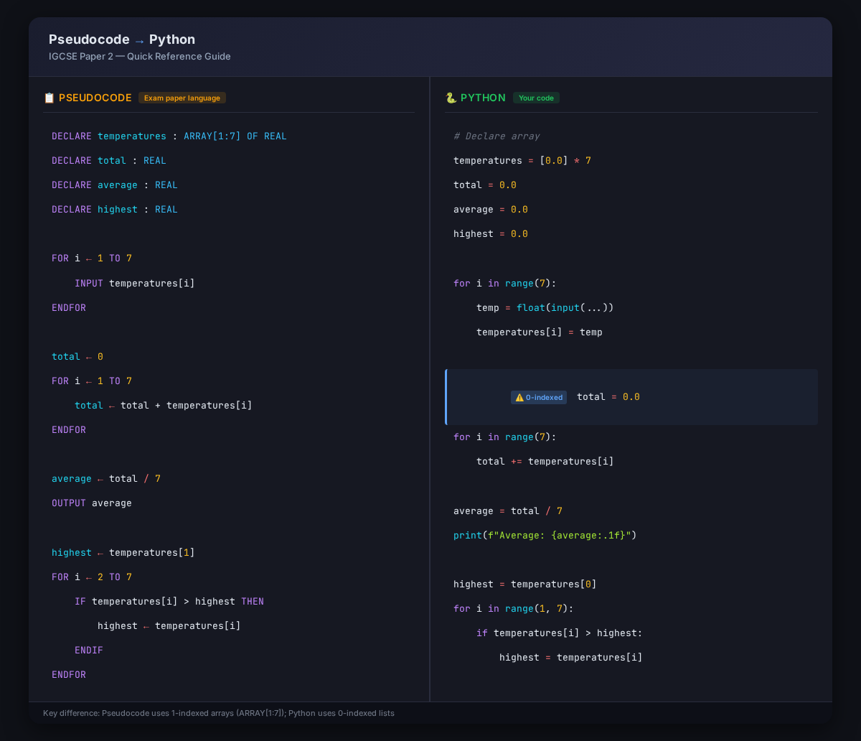Click the PYTHON panel heading
This screenshot has height=741, width=861.
[x=483, y=98]
